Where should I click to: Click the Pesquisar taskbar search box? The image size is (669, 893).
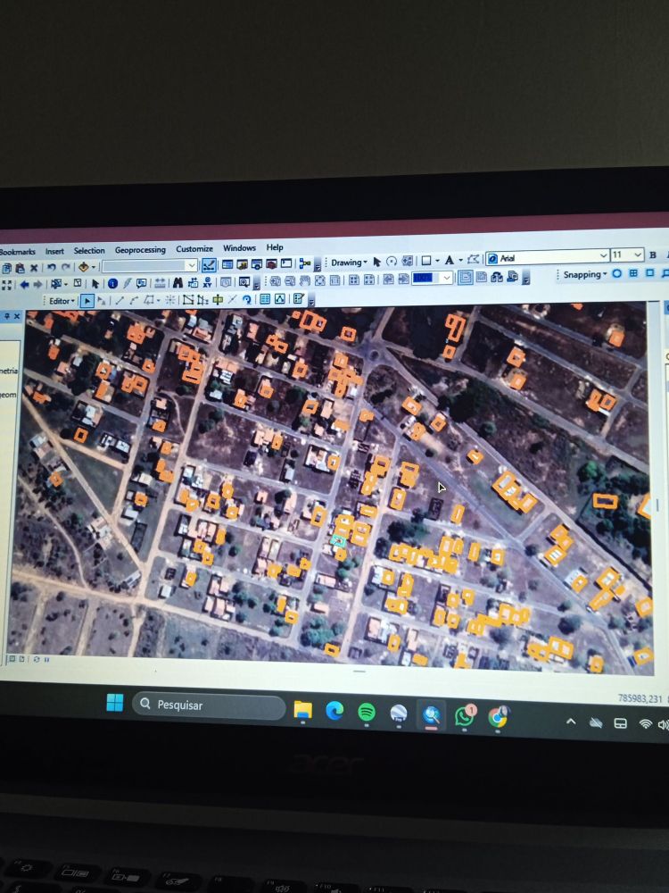[209, 705]
